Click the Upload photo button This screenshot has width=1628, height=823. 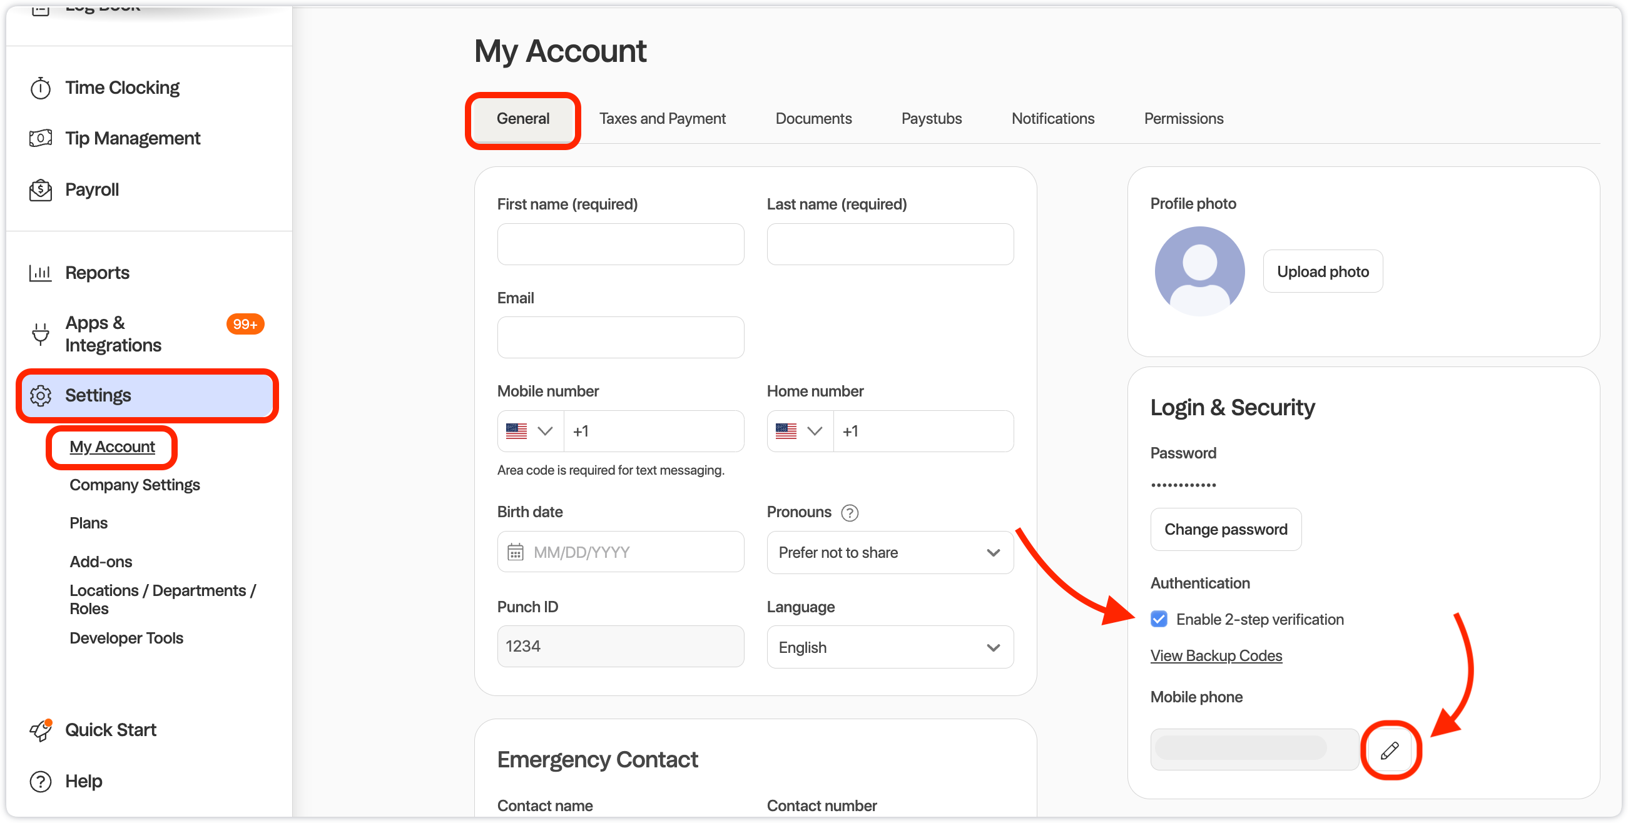(x=1323, y=271)
